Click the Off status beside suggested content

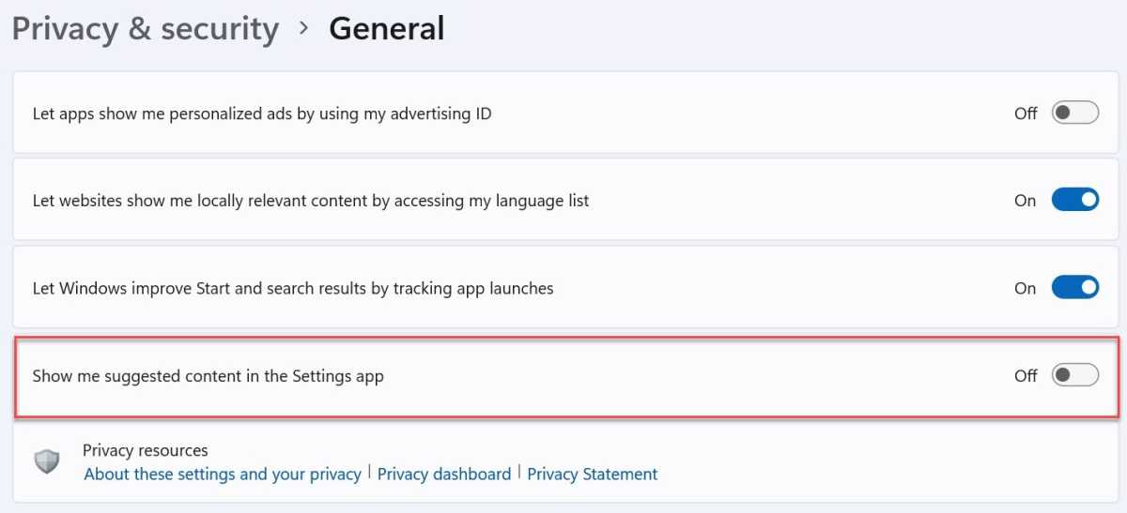(1026, 376)
